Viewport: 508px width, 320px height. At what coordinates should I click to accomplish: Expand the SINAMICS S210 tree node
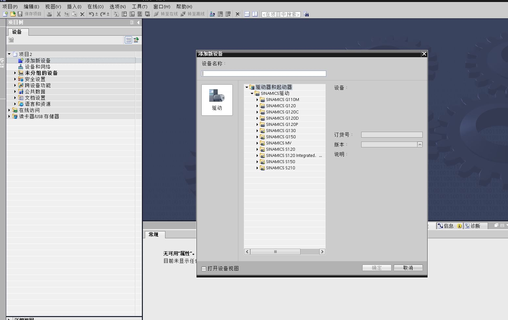(257, 168)
